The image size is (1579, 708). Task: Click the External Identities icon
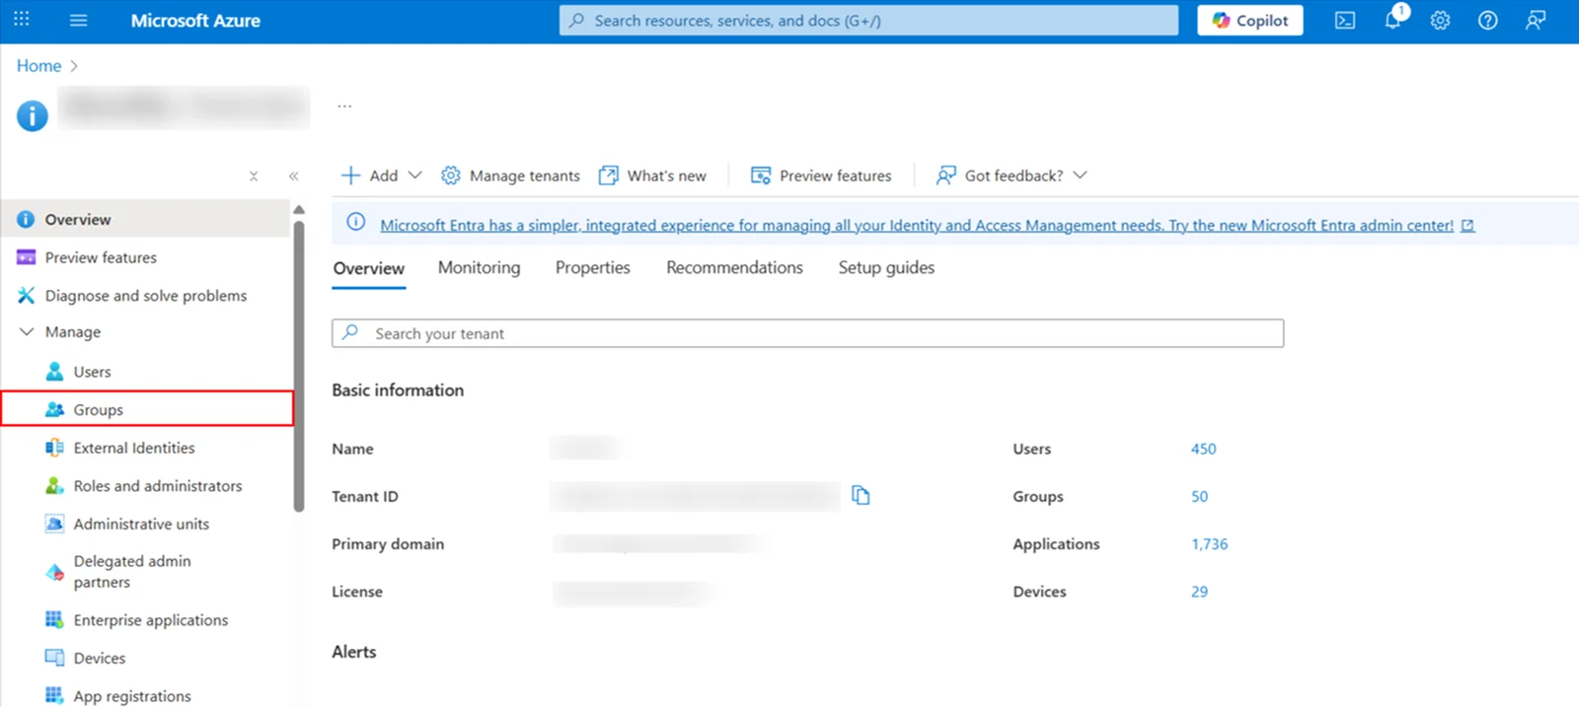[54, 448]
